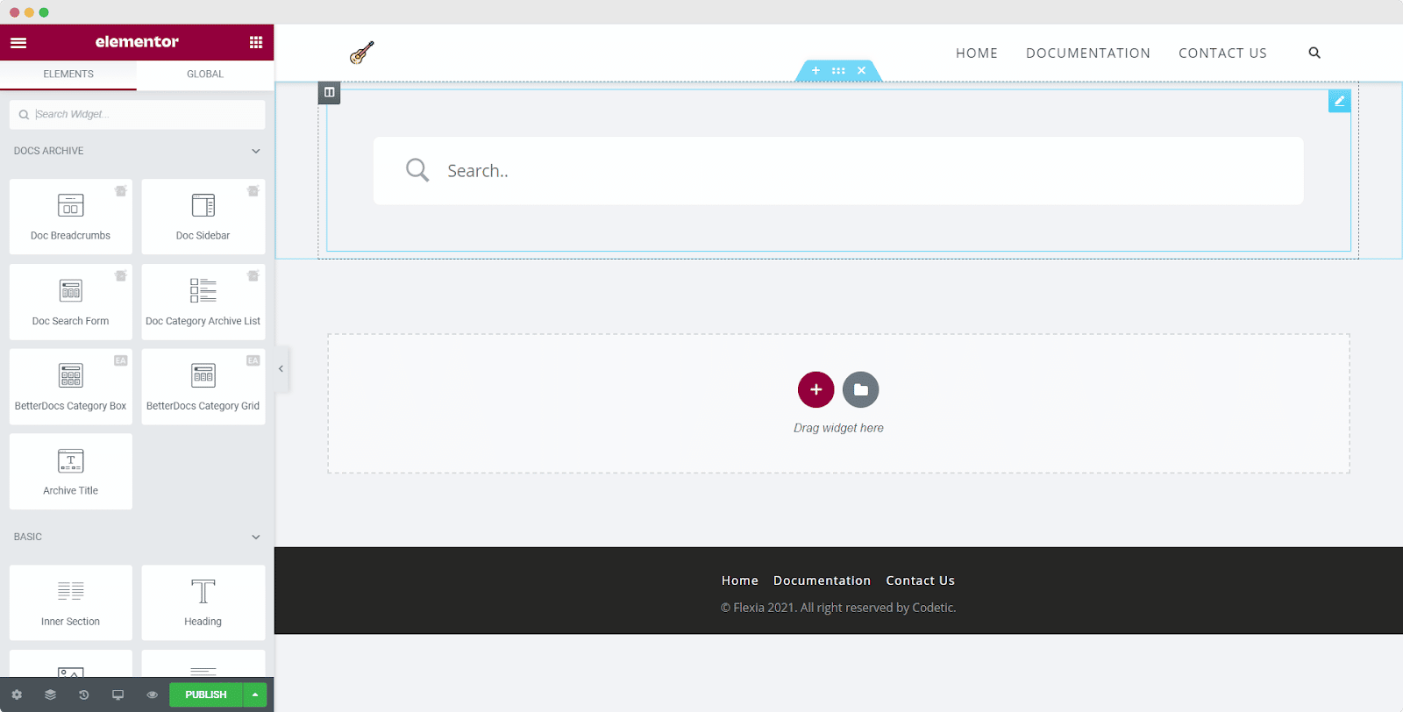Click the column edit handle icon
The height and width of the screenshot is (712, 1403).
click(329, 92)
